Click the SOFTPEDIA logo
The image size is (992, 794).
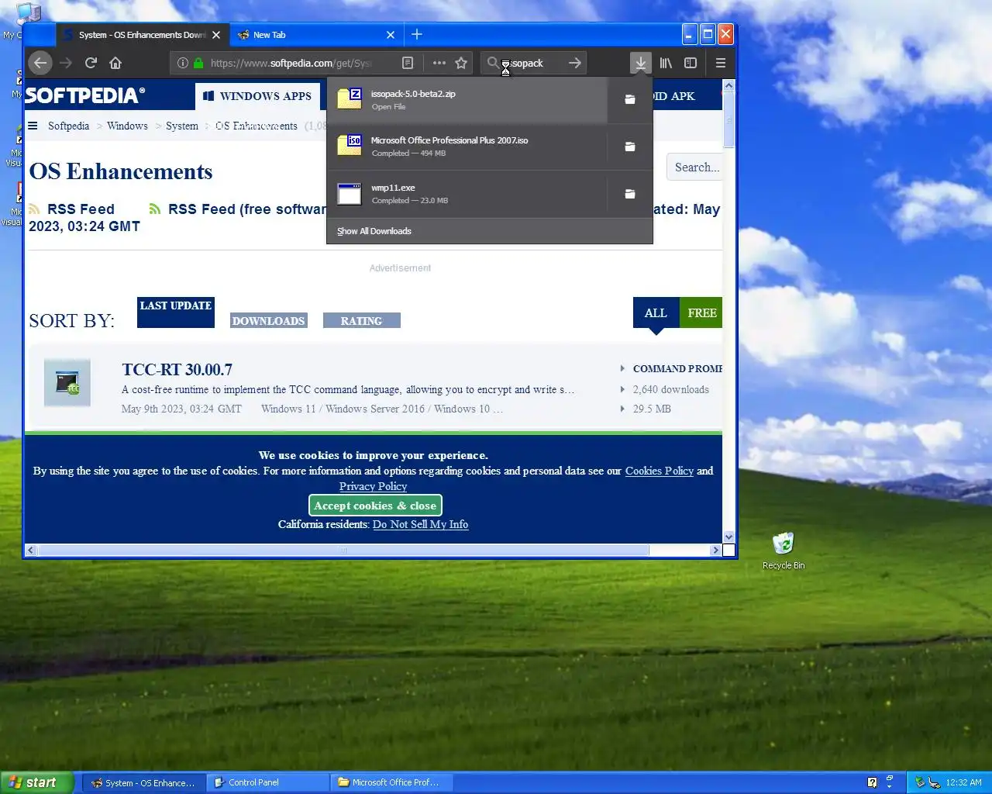tap(85, 95)
